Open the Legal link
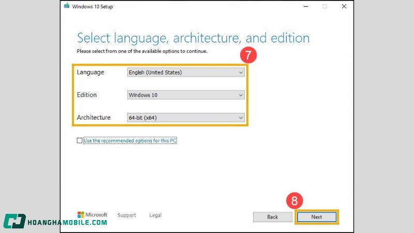The image size is (414, 233). (x=155, y=215)
